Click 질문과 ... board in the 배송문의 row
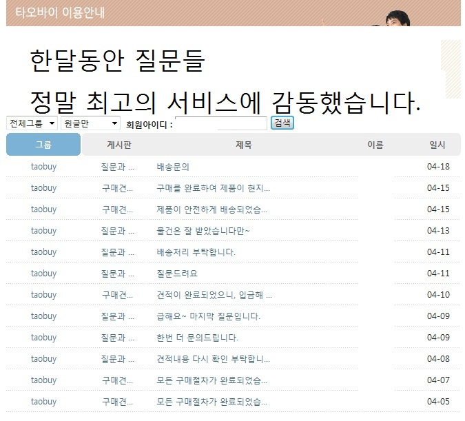This screenshot has height=421, width=465. pyautogui.click(x=117, y=167)
